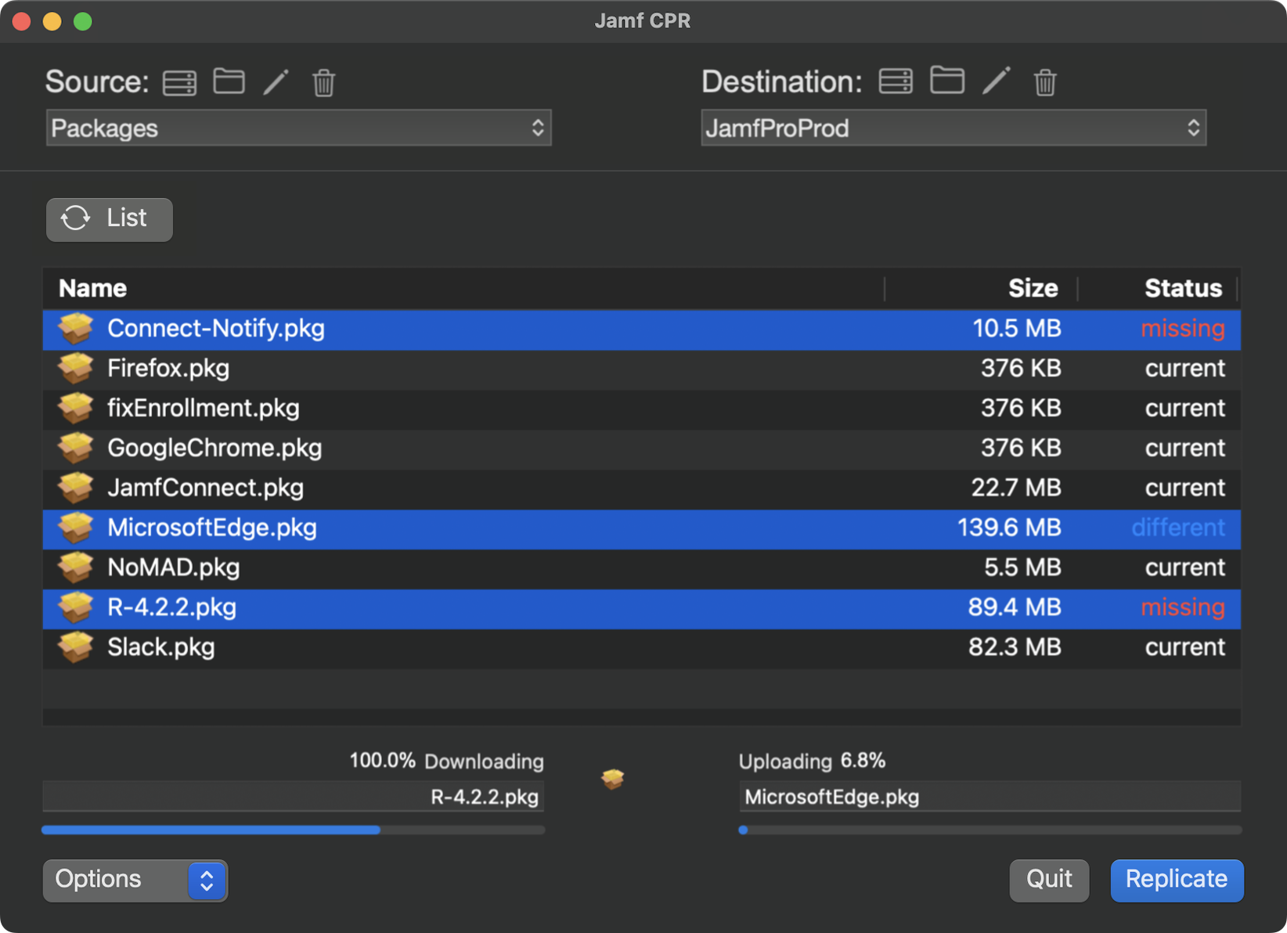Screen dimensions: 1287x933
Task: Click the 22.7 MB size value
Action: coord(1016,488)
